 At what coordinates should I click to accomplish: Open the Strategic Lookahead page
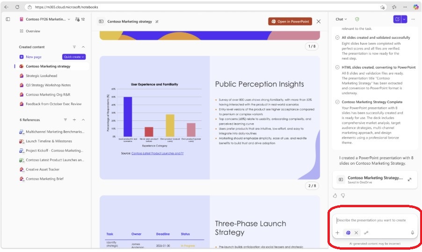click(42, 76)
